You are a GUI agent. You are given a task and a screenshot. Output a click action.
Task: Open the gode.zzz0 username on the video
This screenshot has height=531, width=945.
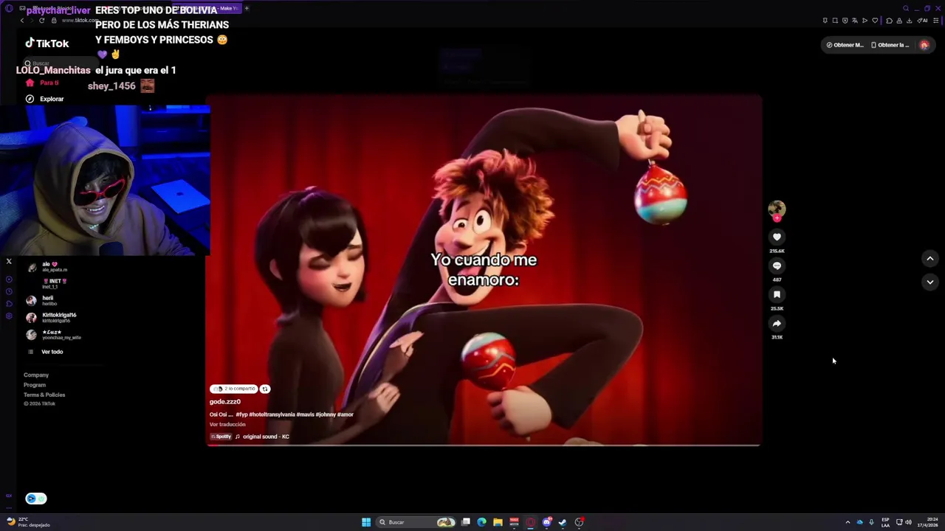(225, 402)
